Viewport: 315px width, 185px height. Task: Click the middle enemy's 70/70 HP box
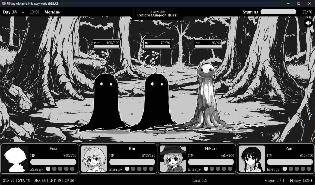tap(157, 44)
